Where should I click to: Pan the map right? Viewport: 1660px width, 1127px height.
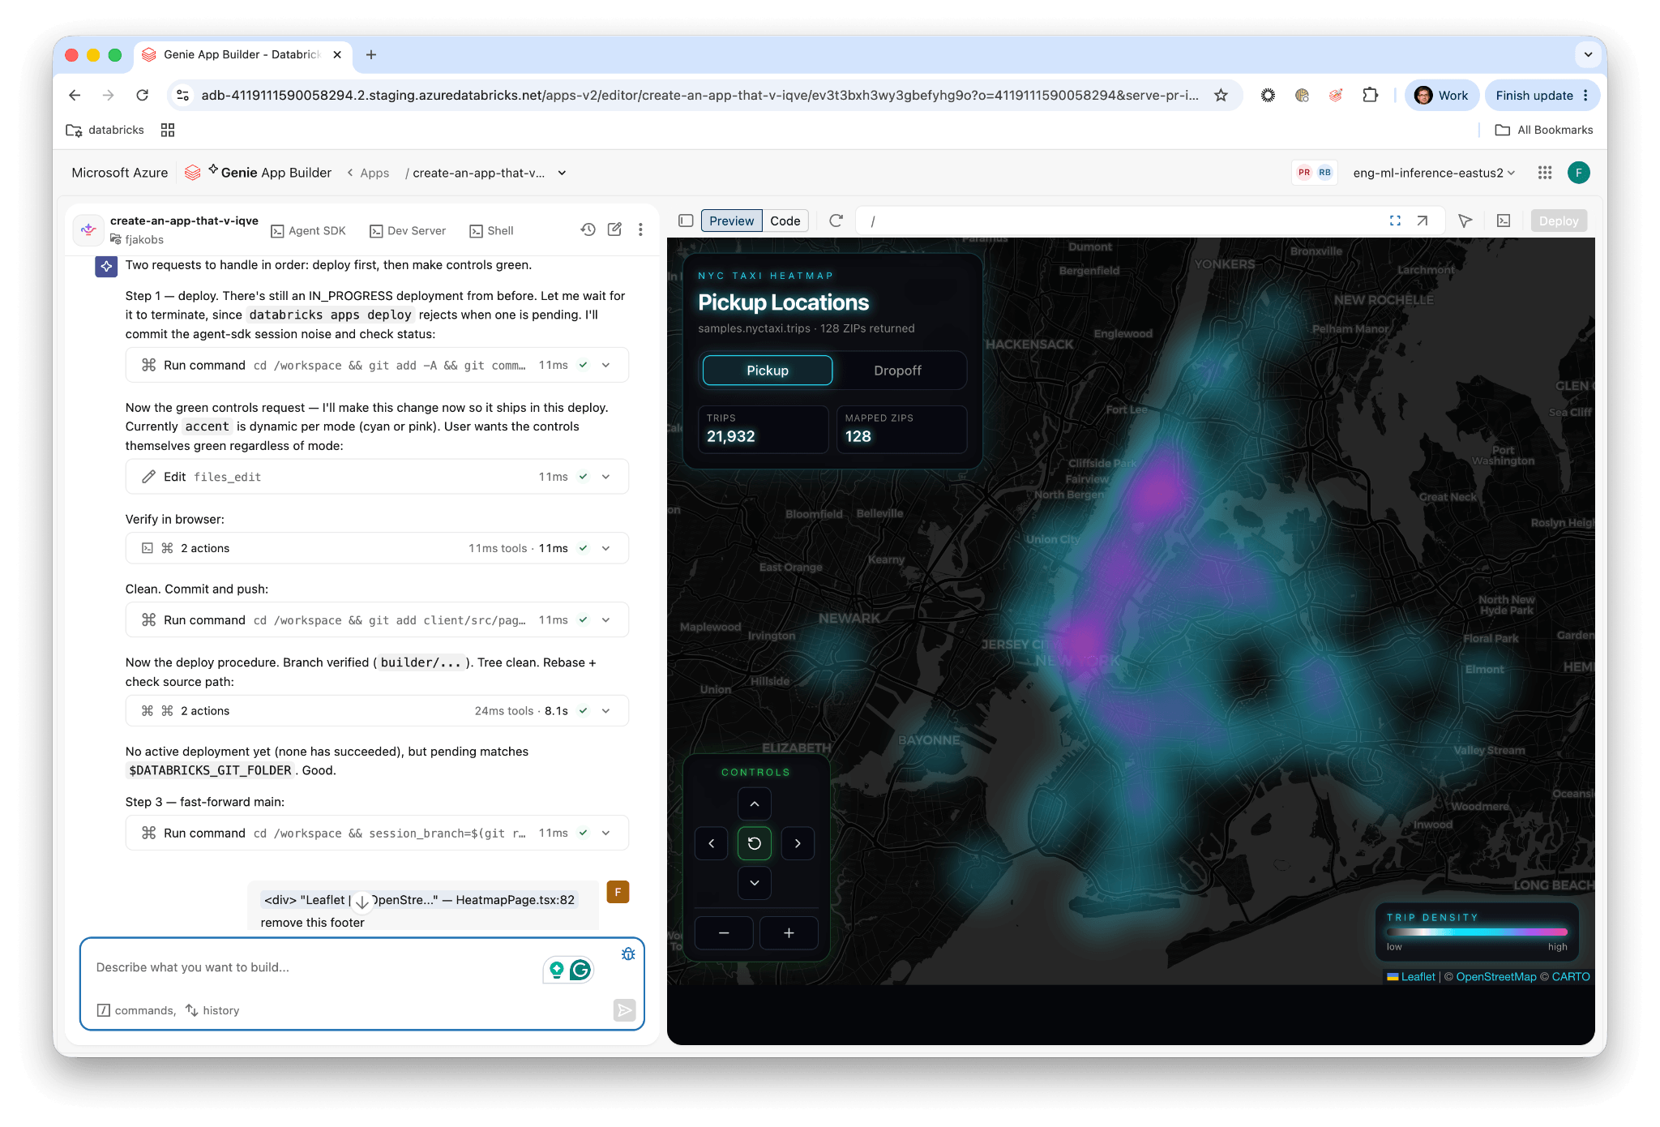coord(798,843)
